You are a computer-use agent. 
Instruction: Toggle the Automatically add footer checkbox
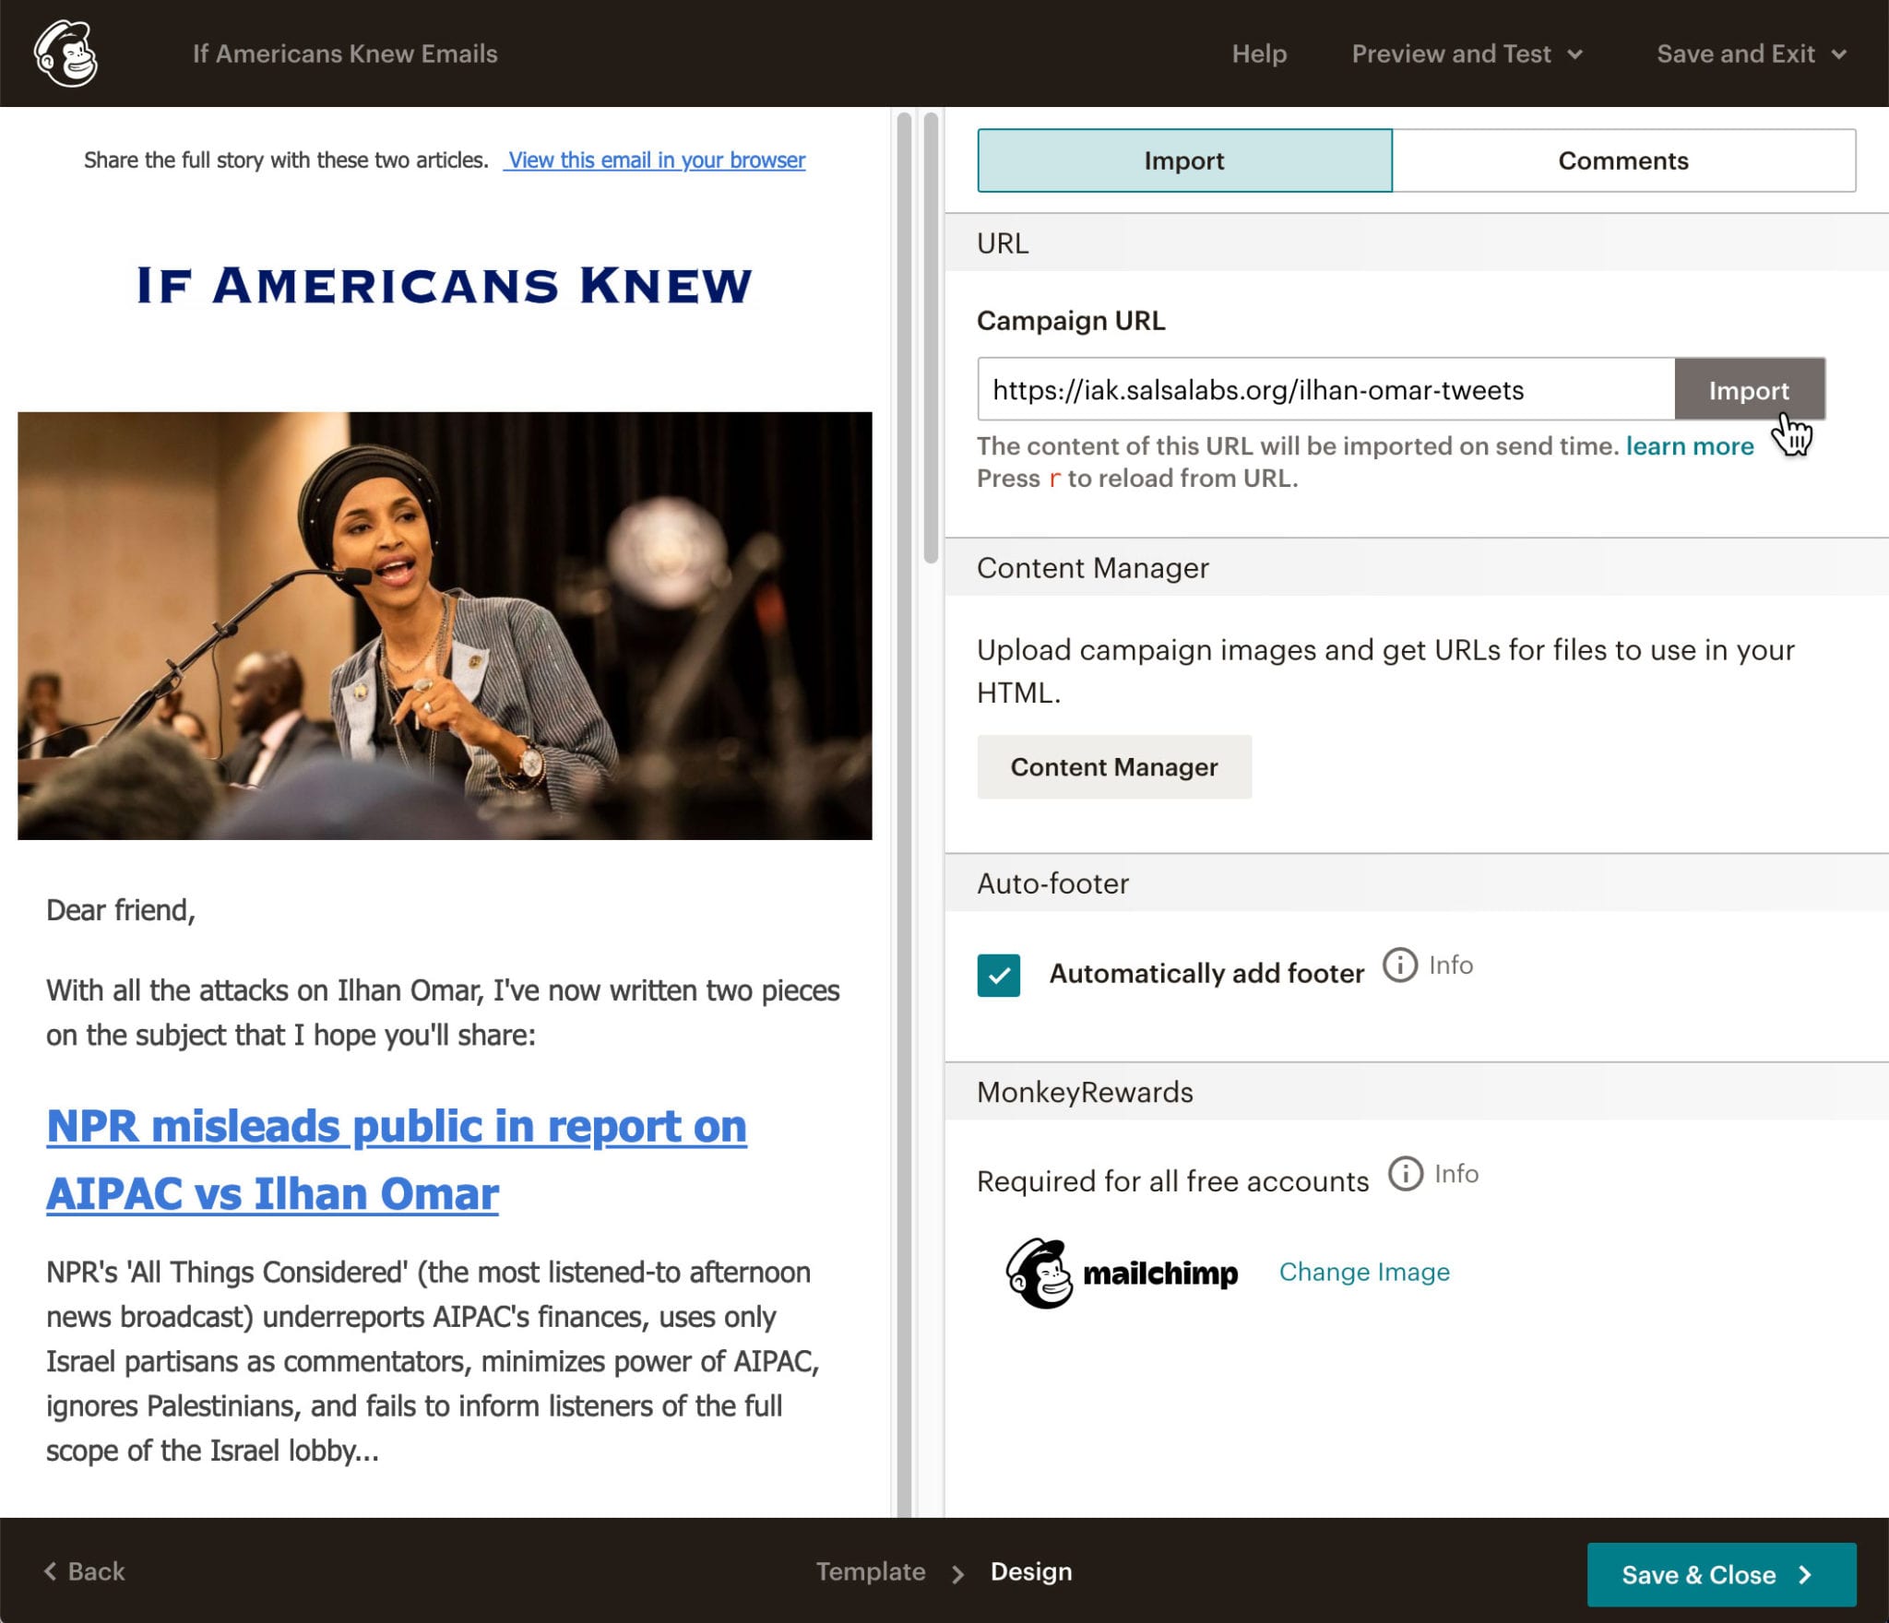(x=998, y=976)
